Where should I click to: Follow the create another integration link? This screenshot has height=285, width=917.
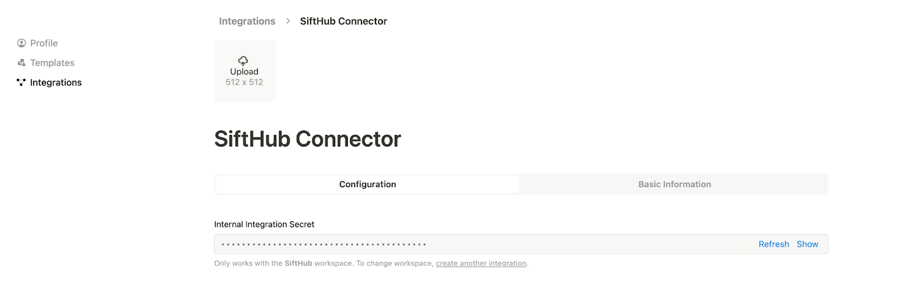[481, 264]
